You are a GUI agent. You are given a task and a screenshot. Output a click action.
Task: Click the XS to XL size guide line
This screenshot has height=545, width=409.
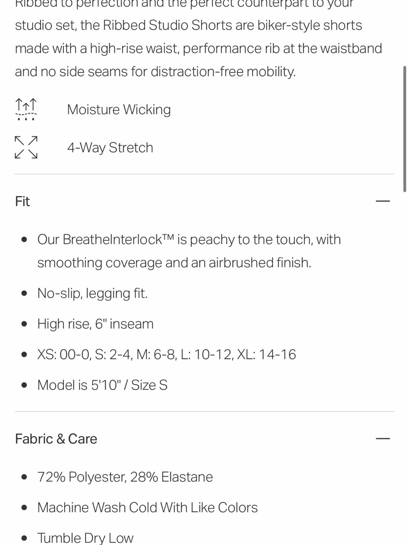(166, 354)
